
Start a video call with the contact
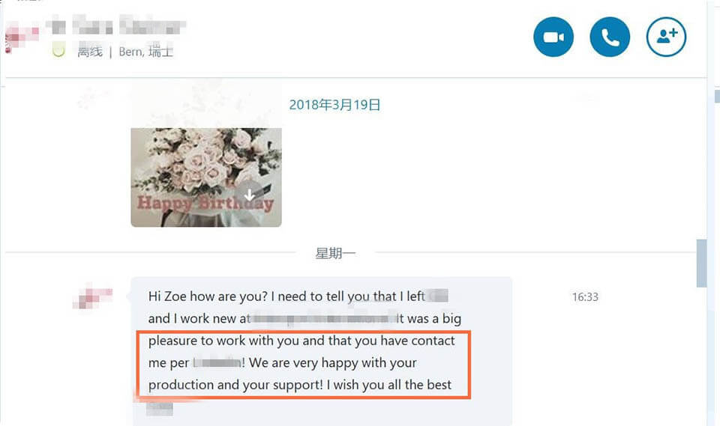pos(553,37)
